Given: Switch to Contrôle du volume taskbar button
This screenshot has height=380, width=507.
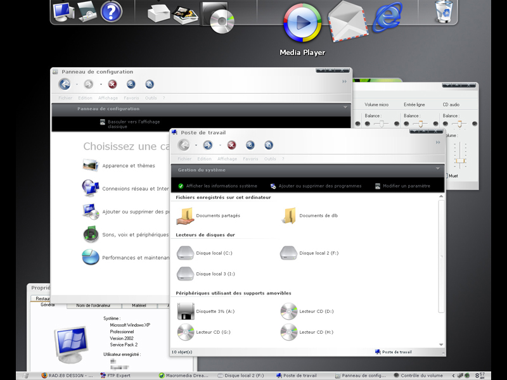Looking at the screenshot, I should pyautogui.click(x=418, y=376).
